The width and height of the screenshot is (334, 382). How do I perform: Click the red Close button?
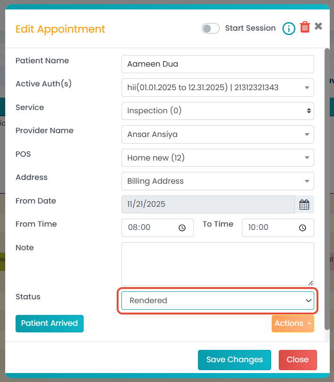297,360
